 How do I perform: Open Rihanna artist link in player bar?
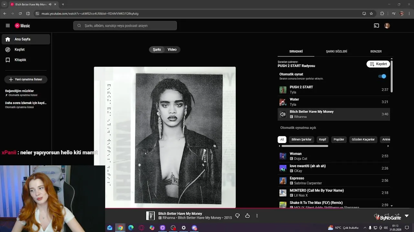tap(169, 218)
